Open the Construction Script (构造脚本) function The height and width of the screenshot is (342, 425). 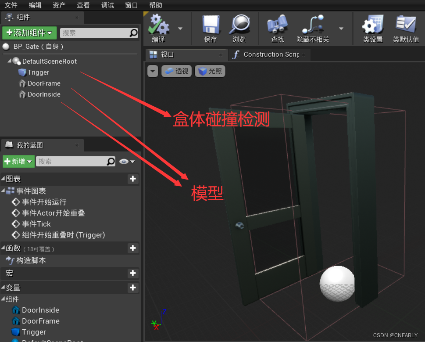pos(31,261)
